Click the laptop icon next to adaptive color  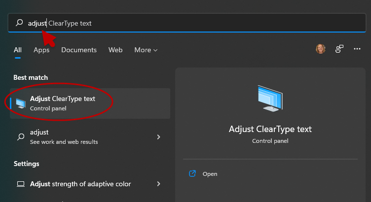(x=21, y=184)
